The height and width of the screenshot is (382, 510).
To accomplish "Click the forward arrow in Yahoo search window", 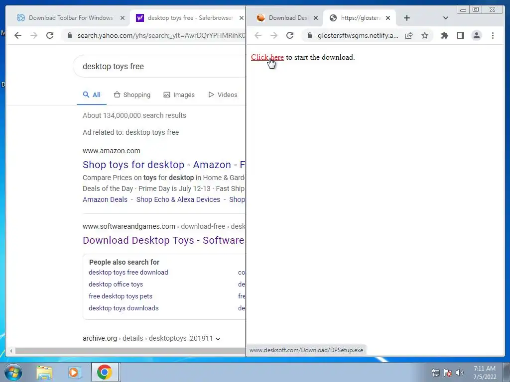I will [34, 35].
